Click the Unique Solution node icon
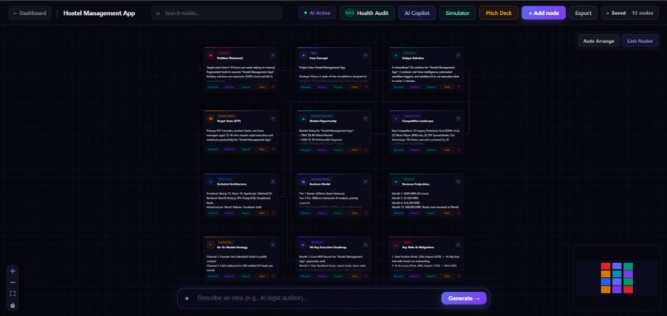This screenshot has height=316, width=667. coord(396,55)
